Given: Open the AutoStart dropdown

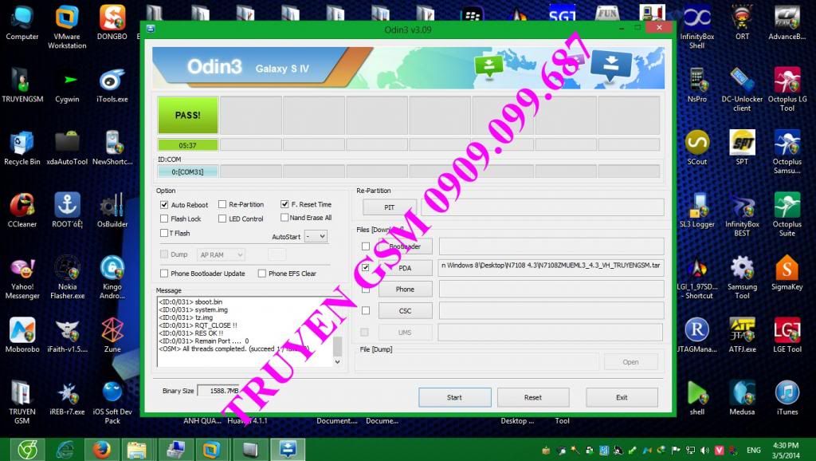Looking at the screenshot, I should [316, 236].
